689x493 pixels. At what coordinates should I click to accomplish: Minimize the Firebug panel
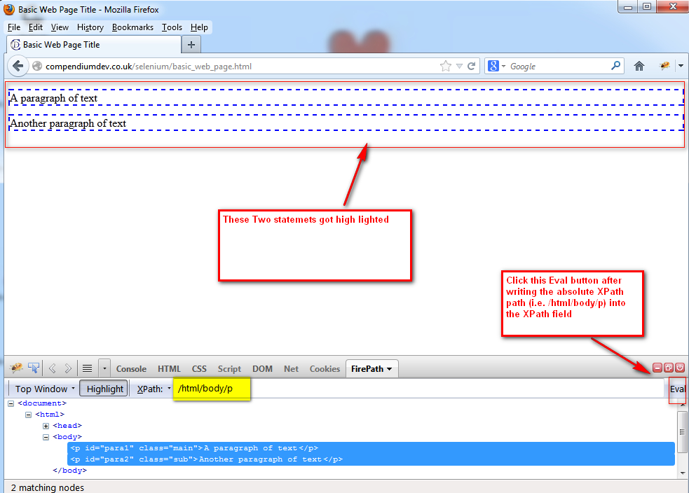tap(657, 367)
